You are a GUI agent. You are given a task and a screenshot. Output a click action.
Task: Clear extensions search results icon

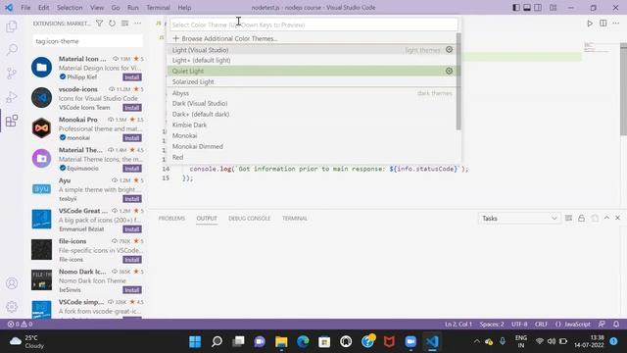point(124,24)
